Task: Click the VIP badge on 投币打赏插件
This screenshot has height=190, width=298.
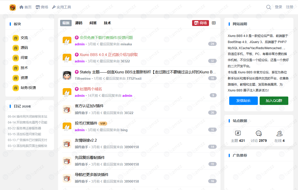Action: (103, 123)
